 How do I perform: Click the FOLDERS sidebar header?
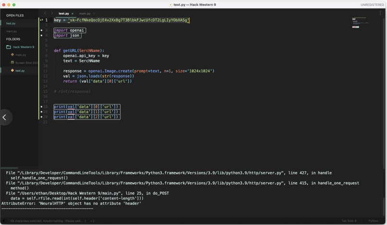[x=13, y=39]
